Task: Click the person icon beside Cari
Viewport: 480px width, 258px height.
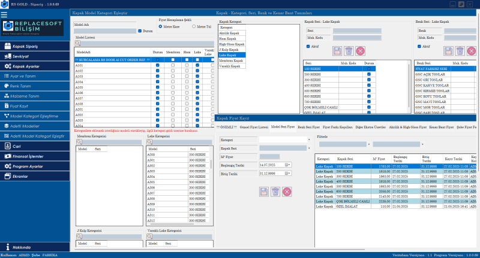Action: click(8, 146)
